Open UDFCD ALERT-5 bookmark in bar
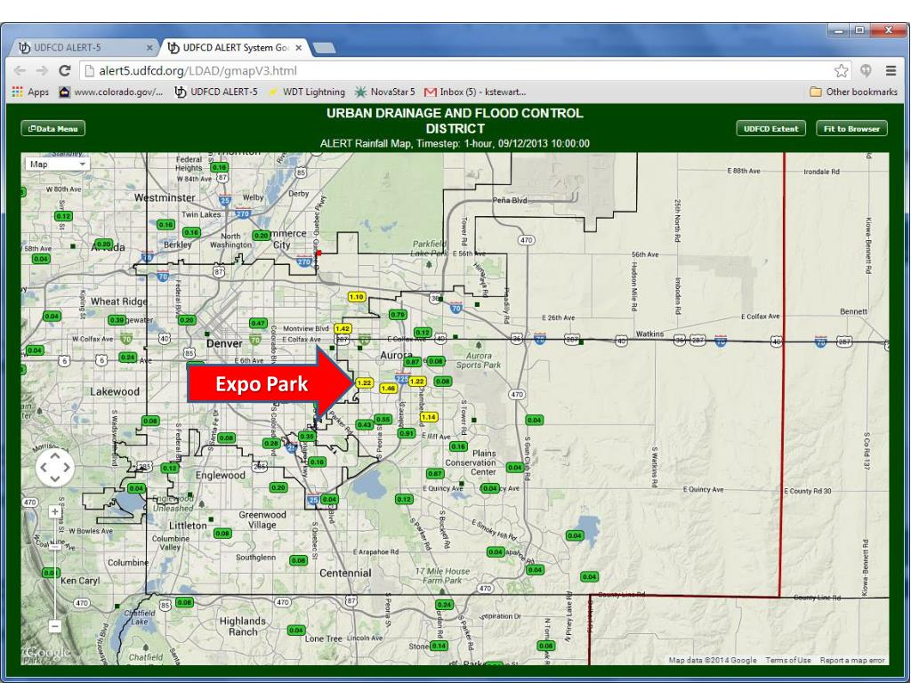Screen dimensions: 911x683 (216, 92)
